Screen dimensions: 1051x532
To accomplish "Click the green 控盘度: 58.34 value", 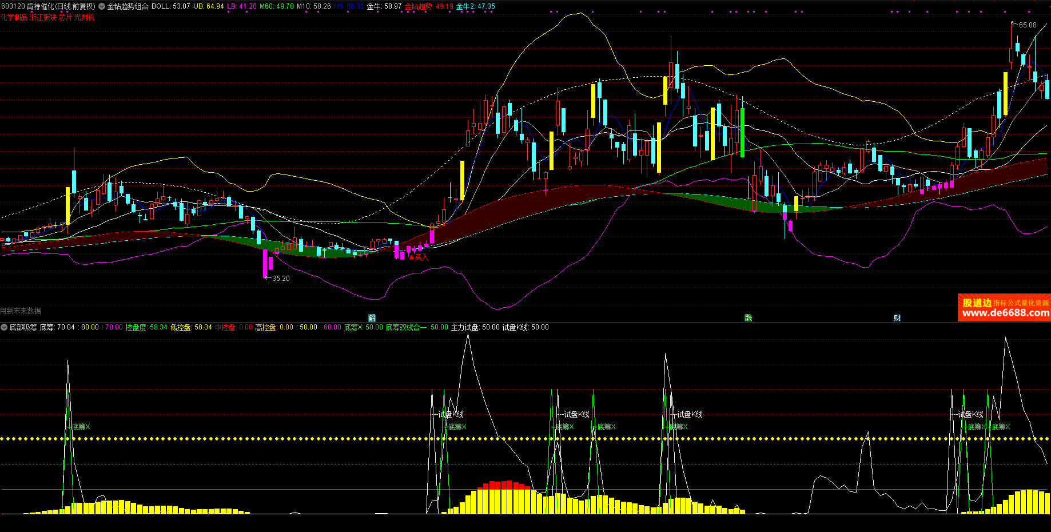I will point(146,327).
